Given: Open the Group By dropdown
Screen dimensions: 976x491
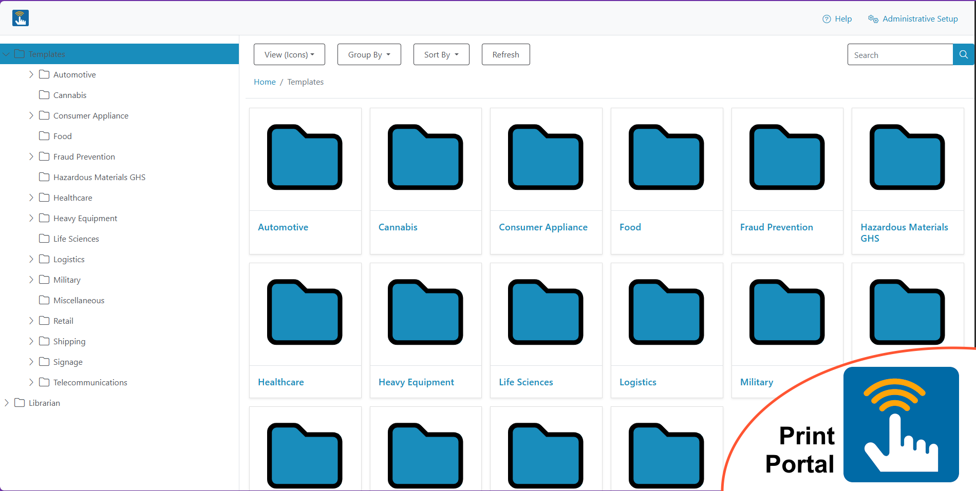Looking at the screenshot, I should pyautogui.click(x=369, y=54).
